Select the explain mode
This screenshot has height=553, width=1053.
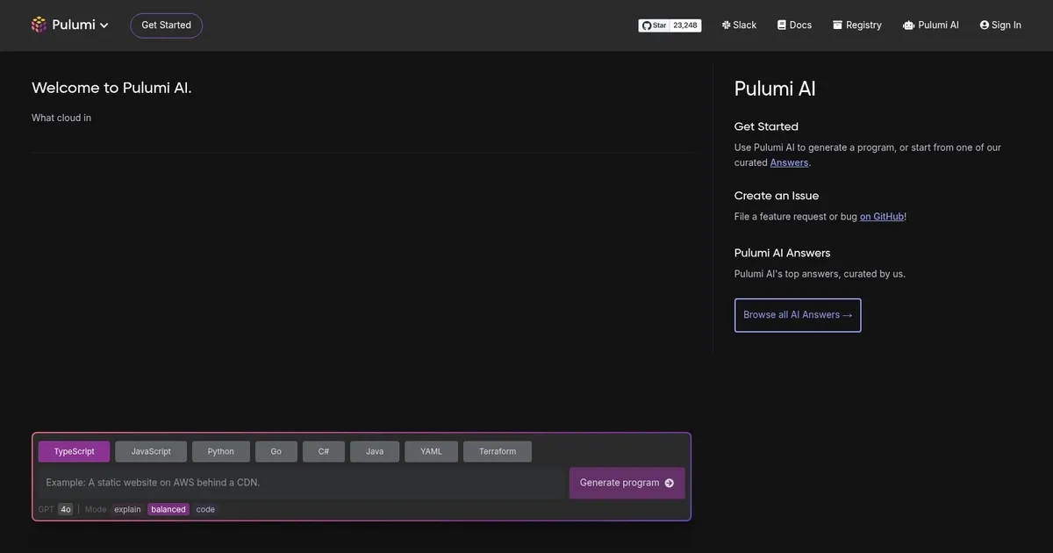127,509
